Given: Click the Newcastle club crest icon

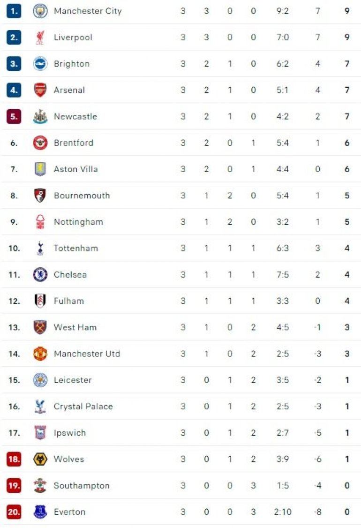Looking at the screenshot, I should (40, 116).
